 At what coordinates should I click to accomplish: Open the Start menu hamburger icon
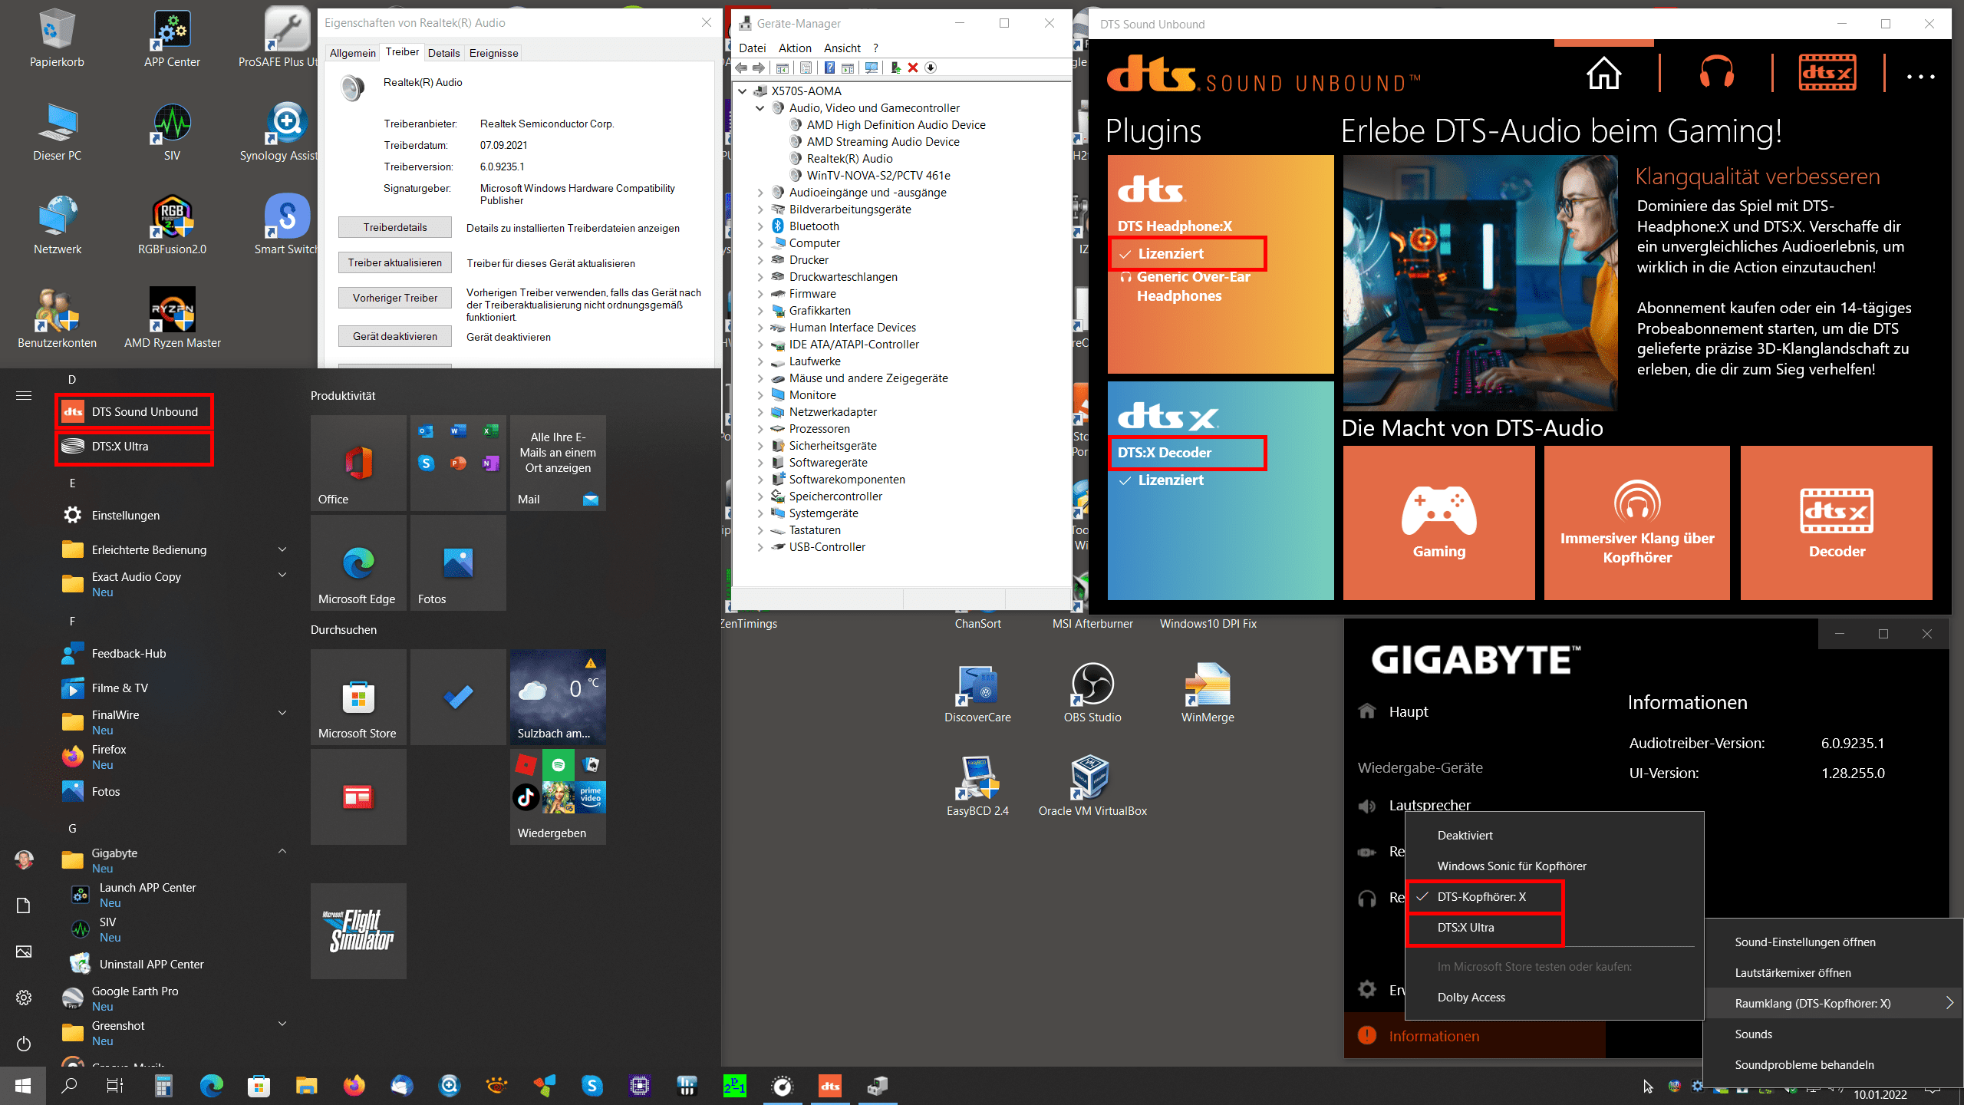click(24, 396)
